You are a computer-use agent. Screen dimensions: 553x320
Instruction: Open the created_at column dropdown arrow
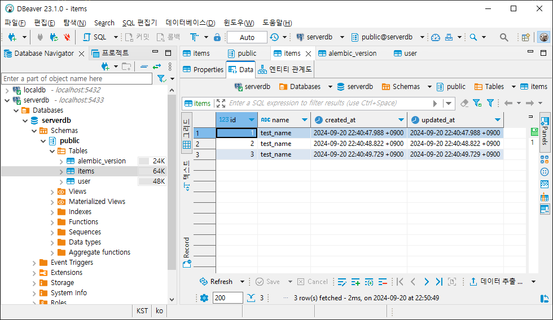point(401,120)
